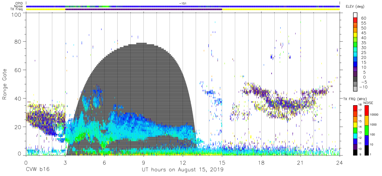The width and height of the screenshot is (382, 176).
Task: Click the purple segment of the TX Freq strip
Action: pos(143,9)
